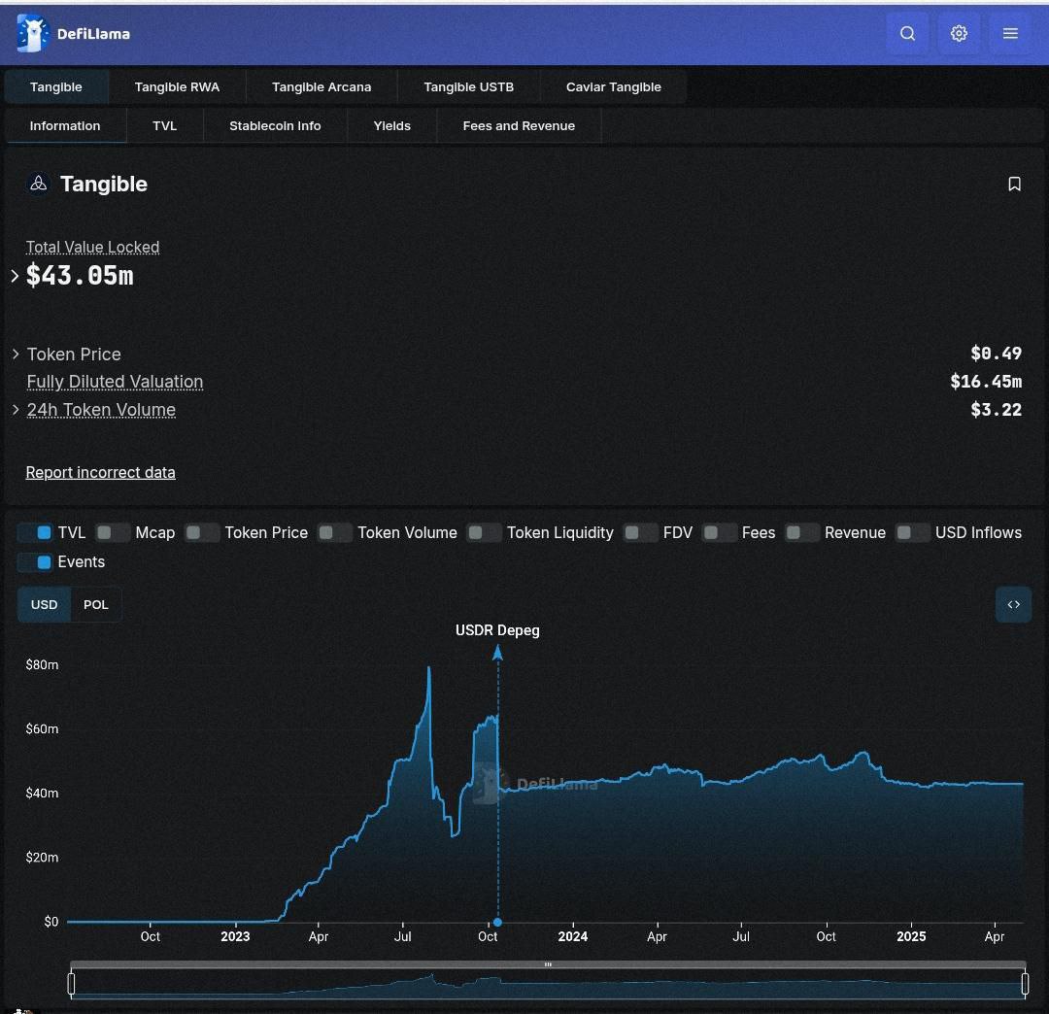Enable the Token Volume series
1049x1014 pixels.
tap(334, 533)
